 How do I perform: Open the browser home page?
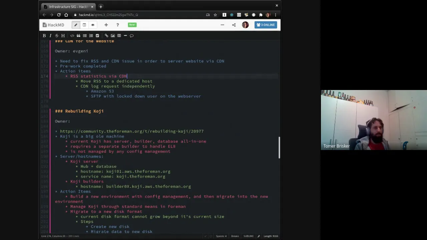[66, 15]
